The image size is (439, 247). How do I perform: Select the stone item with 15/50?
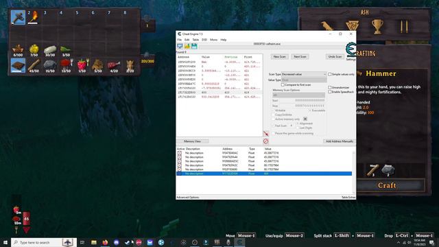click(x=50, y=66)
